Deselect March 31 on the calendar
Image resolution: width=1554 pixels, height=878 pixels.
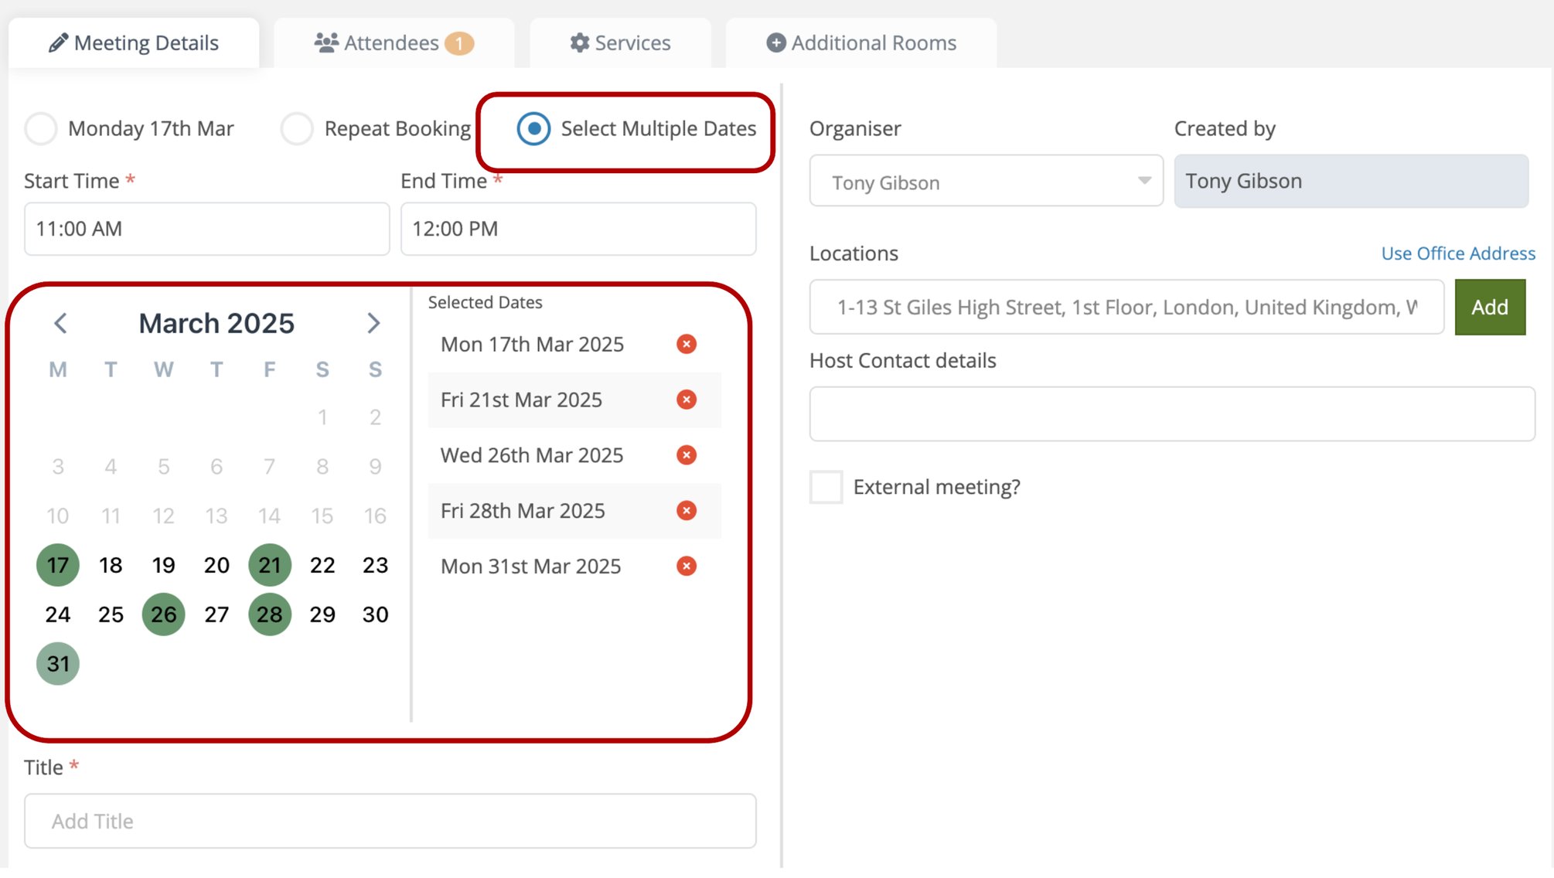click(58, 664)
